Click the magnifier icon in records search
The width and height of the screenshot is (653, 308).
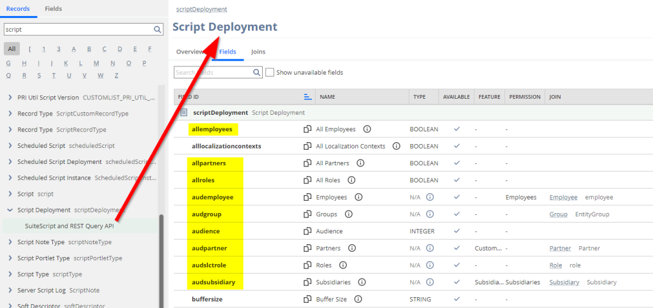point(158,29)
